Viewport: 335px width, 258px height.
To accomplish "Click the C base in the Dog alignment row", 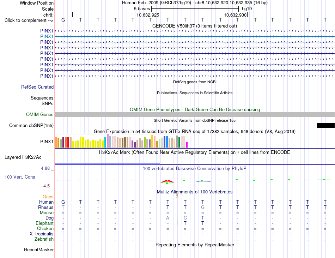I will pyautogui.click(x=185, y=218).
